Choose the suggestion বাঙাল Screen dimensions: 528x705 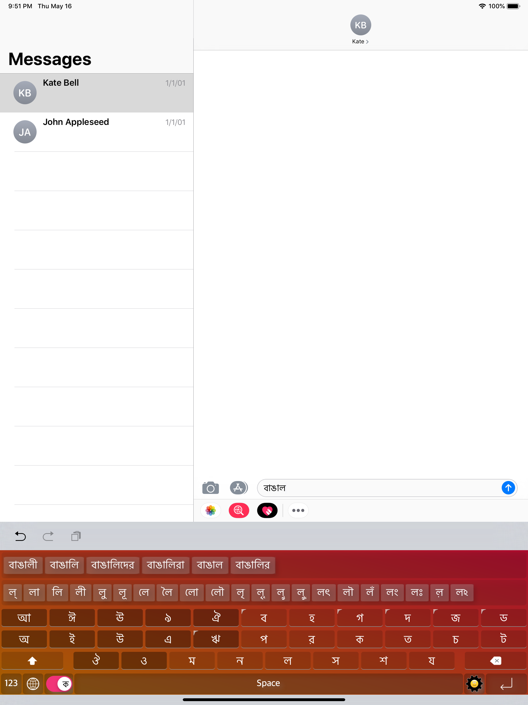point(210,565)
